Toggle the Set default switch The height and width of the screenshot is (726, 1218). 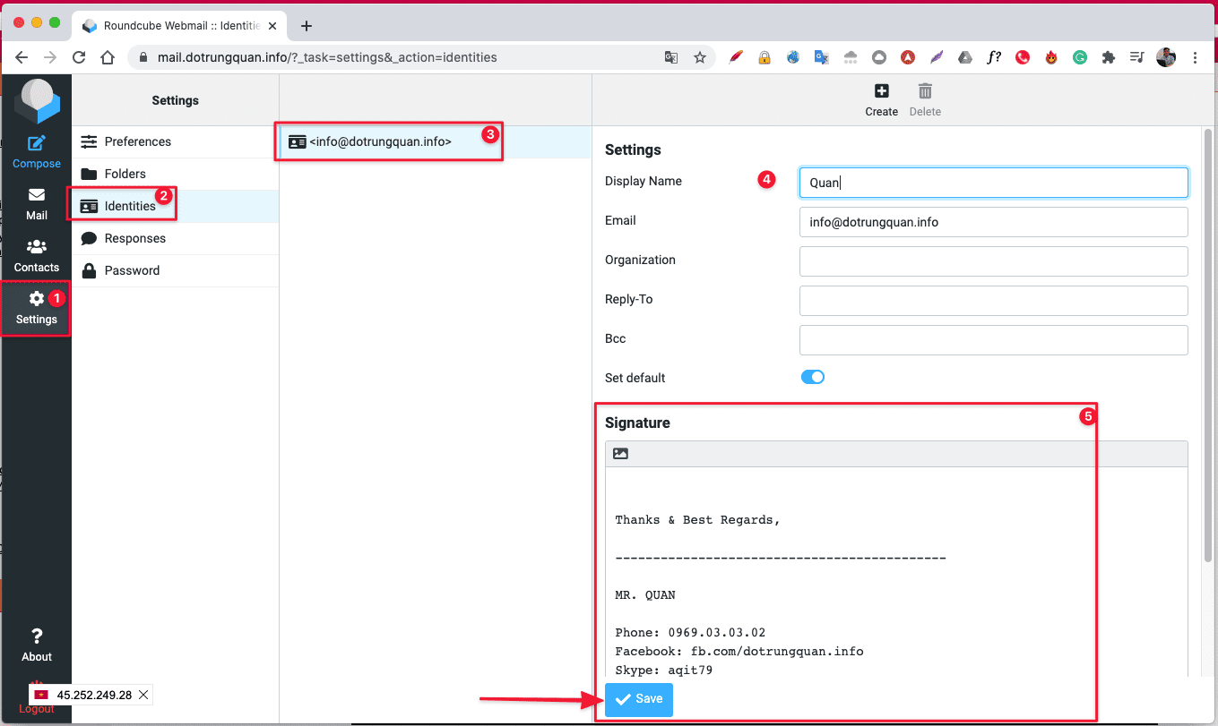pos(812,378)
